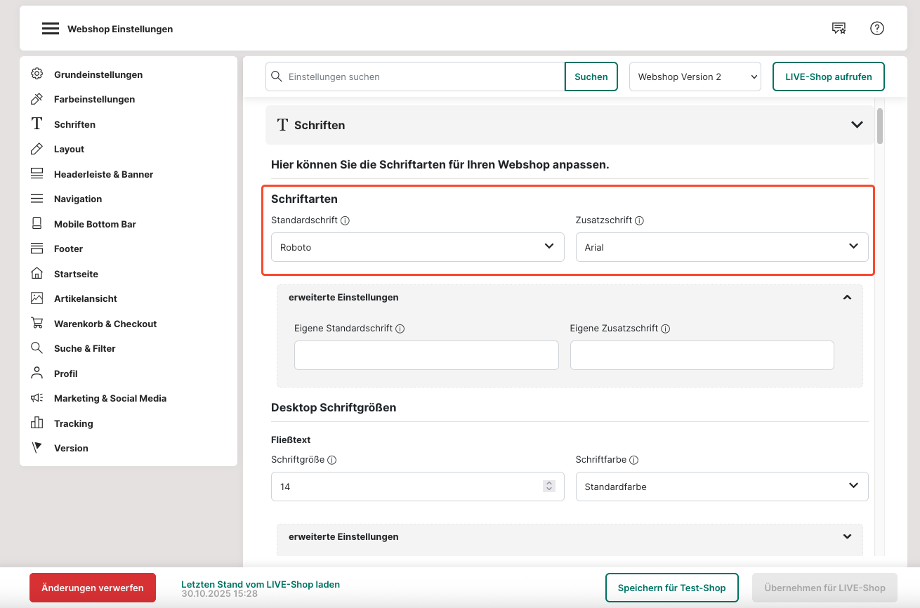Click info icon beside Eigene Standardschrift
The image size is (920, 608).
pyautogui.click(x=400, y=329)
